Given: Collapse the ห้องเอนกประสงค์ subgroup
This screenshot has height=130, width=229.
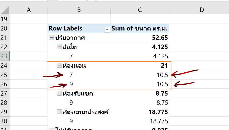Looking at the screenshot, I should pyautogui.click(x=59, y=112).
